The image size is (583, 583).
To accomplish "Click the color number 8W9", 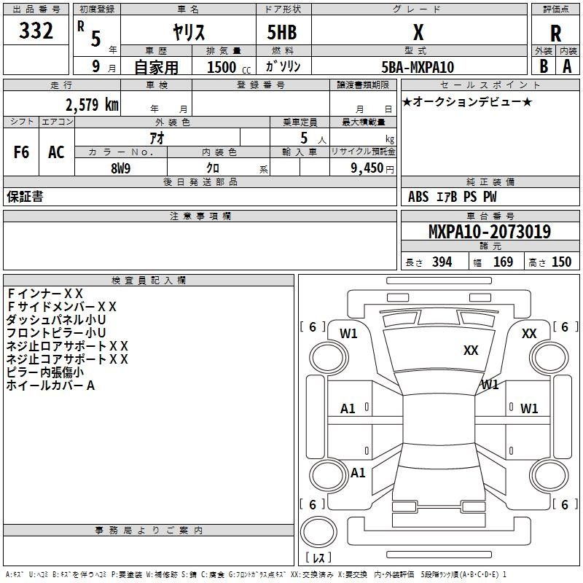I will [x=121, y=168].
